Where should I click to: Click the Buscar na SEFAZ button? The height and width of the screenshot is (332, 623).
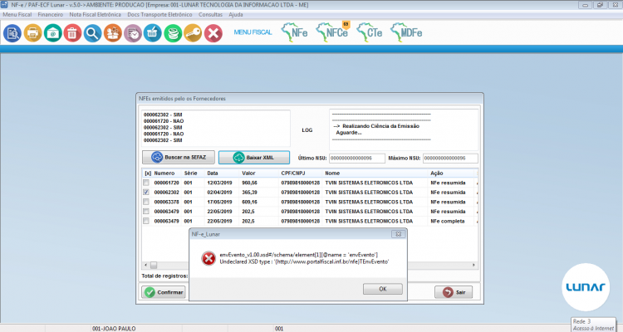pyautogui.click(x=179, y=157)
